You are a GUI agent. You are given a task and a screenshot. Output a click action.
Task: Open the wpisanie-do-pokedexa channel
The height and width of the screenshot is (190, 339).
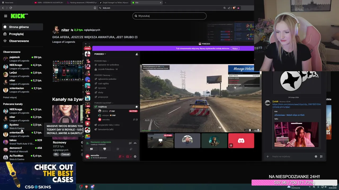(116, 65)
